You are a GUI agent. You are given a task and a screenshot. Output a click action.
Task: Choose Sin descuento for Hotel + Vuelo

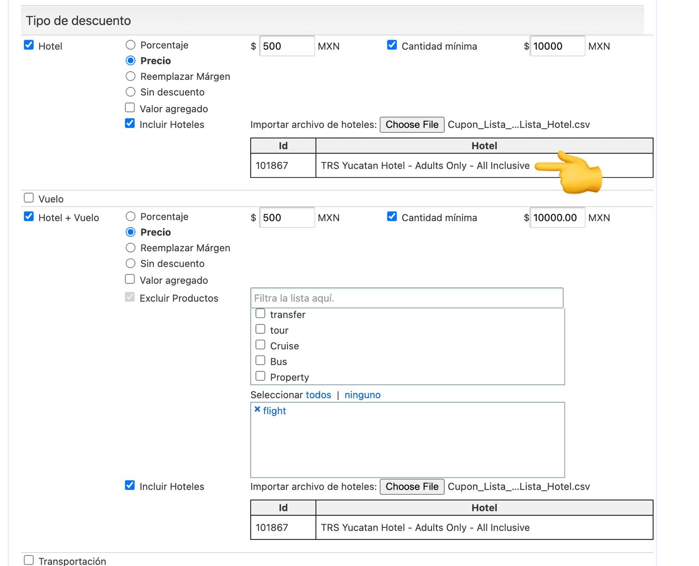pyautogui.click(x=130, y=263)
